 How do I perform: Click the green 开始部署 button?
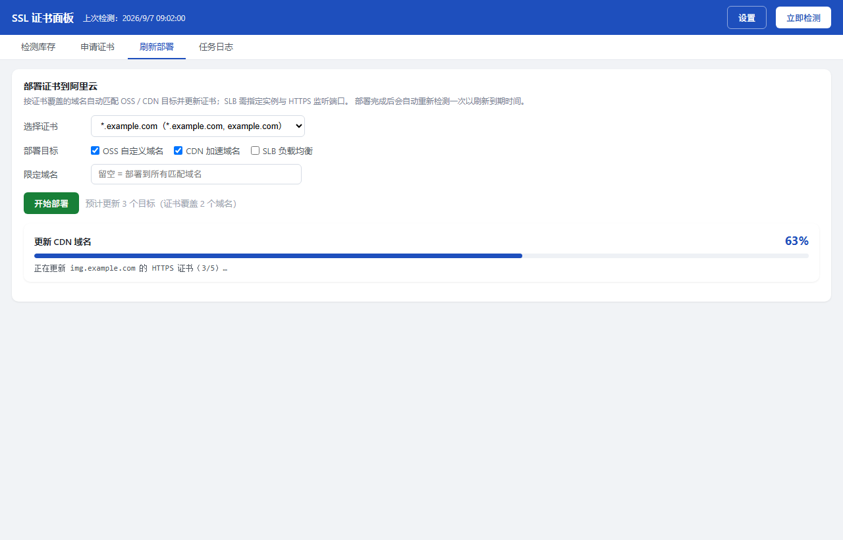[51, 203]
